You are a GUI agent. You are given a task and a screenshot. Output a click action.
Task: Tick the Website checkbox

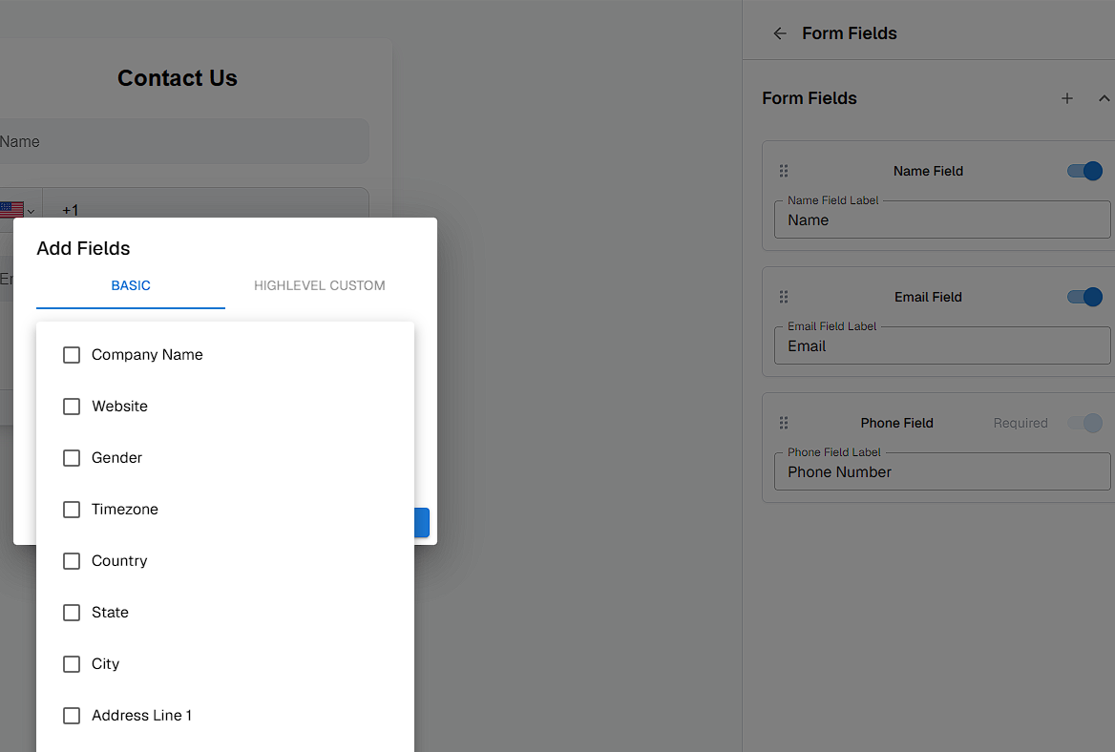[x=72, y=407]
